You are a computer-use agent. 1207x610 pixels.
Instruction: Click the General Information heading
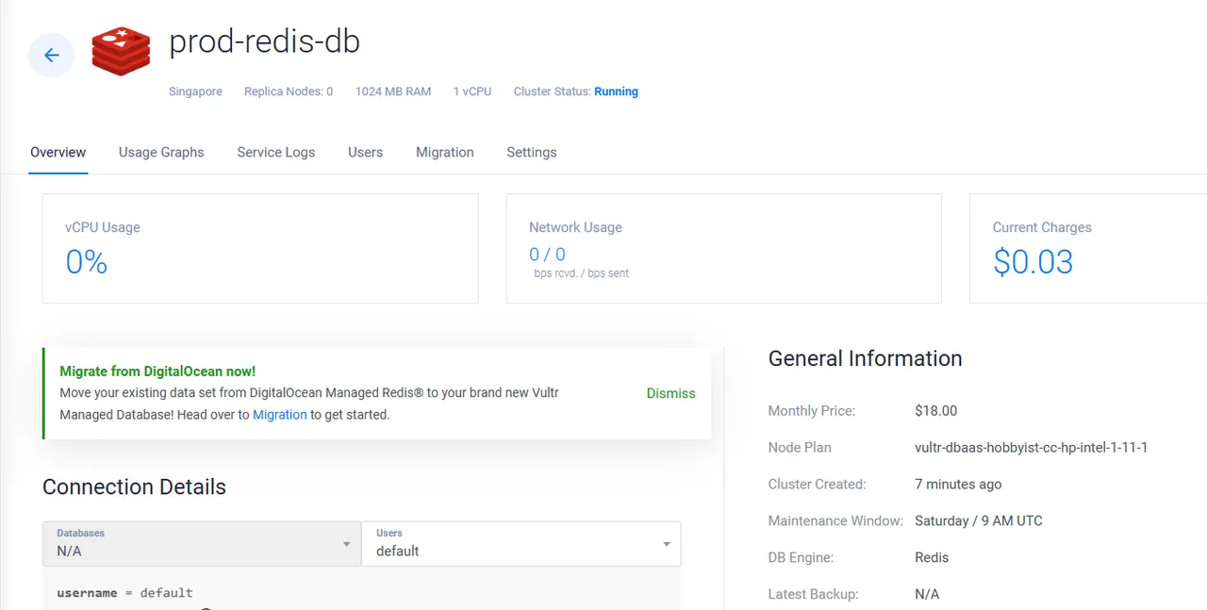point(866,358)
